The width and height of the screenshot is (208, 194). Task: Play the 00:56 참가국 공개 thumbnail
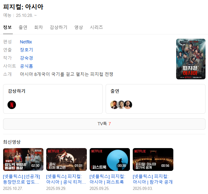coord(153,159)
